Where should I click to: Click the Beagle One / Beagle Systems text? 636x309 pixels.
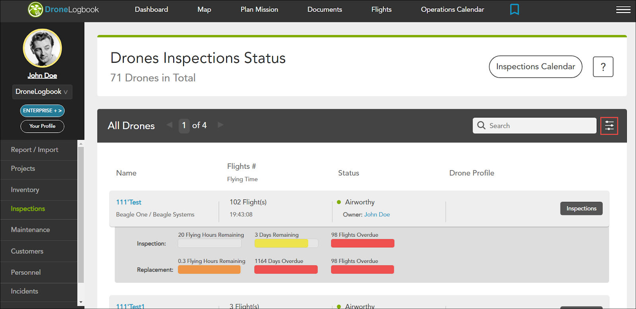155,214
